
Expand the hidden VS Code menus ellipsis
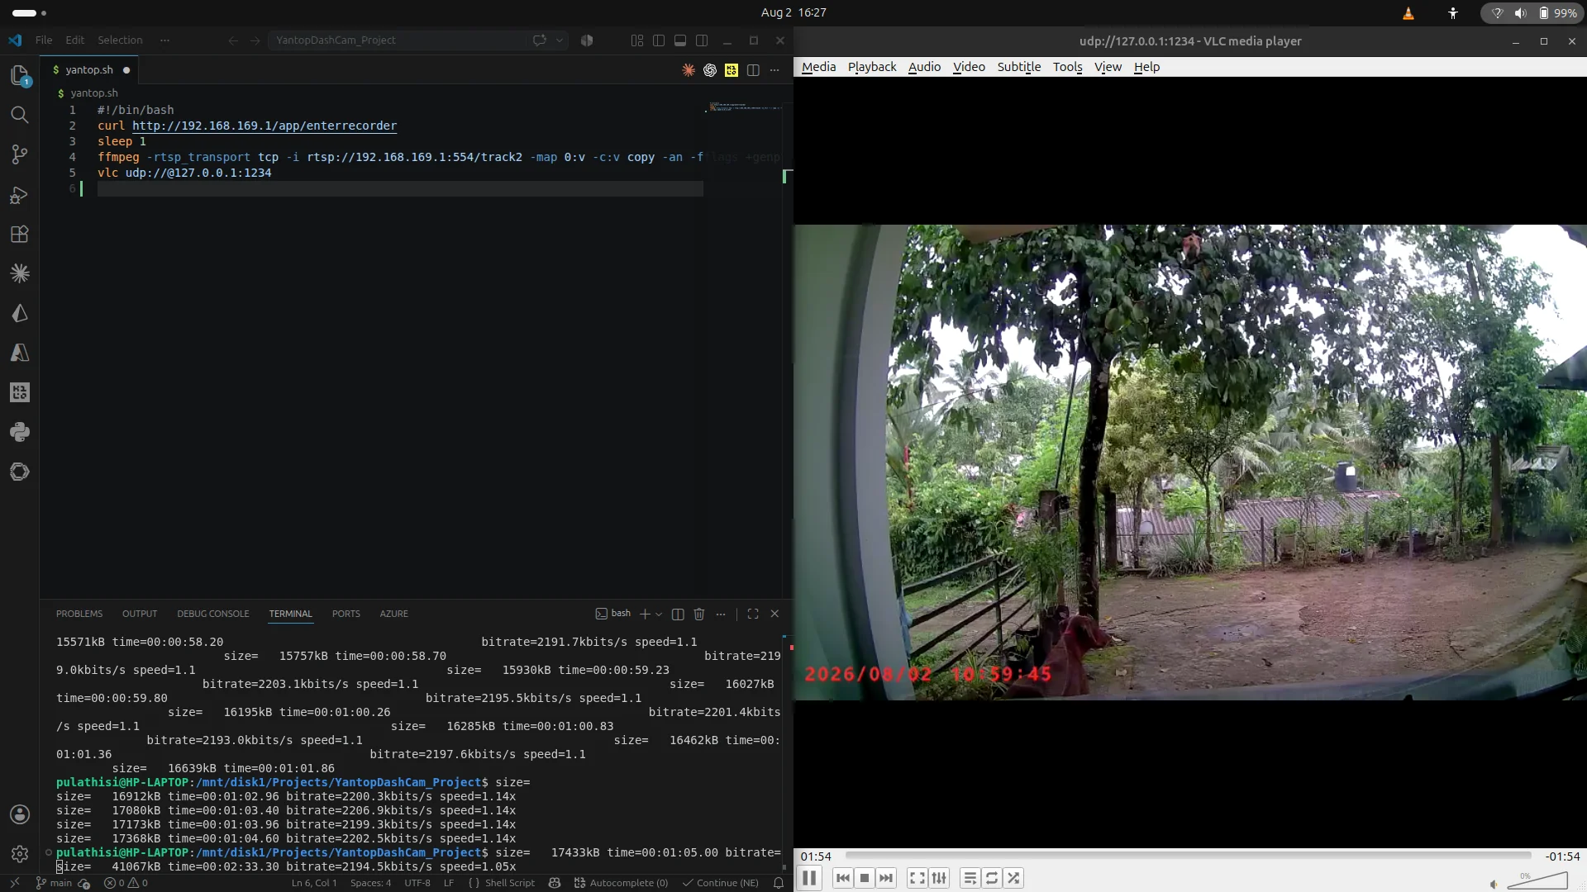coord(164,40)
